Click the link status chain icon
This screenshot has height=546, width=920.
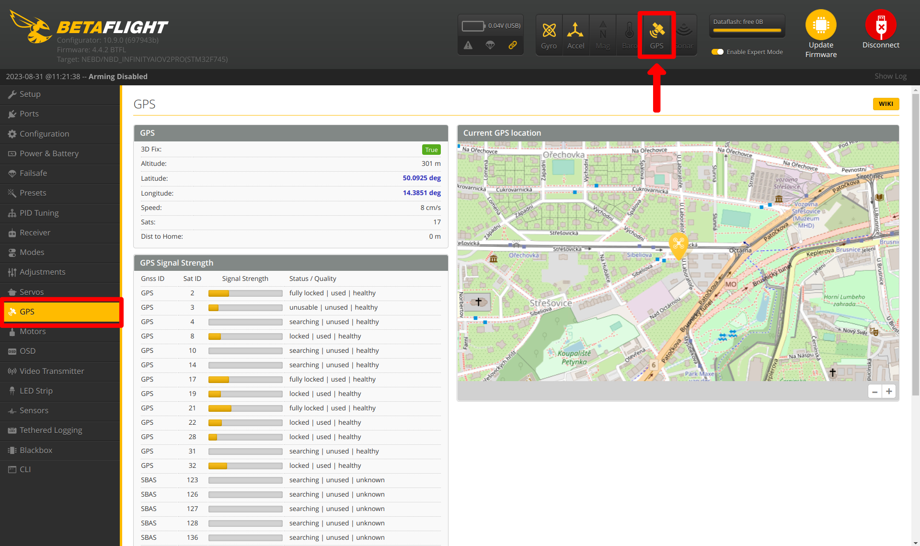click(x=512, y=45)
